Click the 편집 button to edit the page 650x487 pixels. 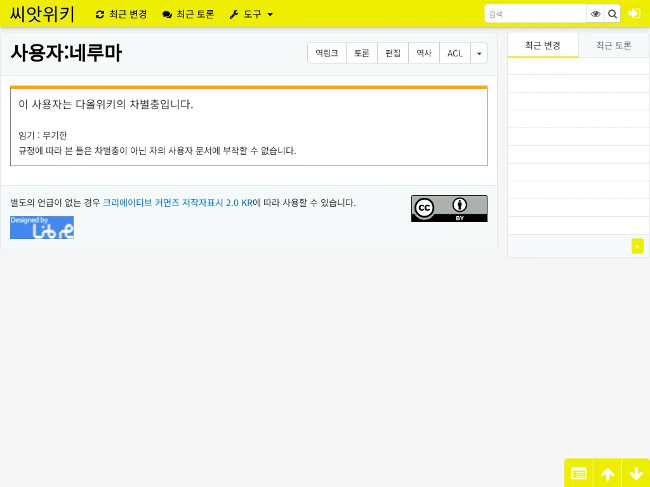392,53
